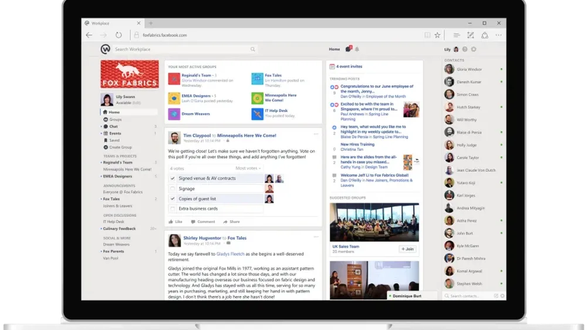Screen dimensions: 587x330
Task: Open the IT Help Desk group icon
Action: (x=257, y=114)
